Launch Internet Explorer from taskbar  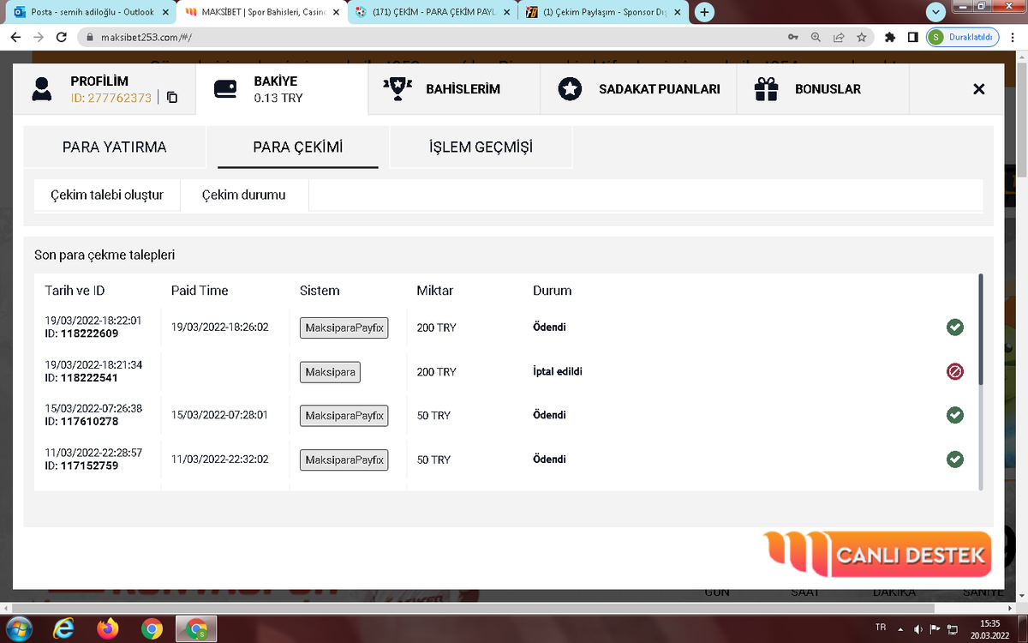[63, 628]
